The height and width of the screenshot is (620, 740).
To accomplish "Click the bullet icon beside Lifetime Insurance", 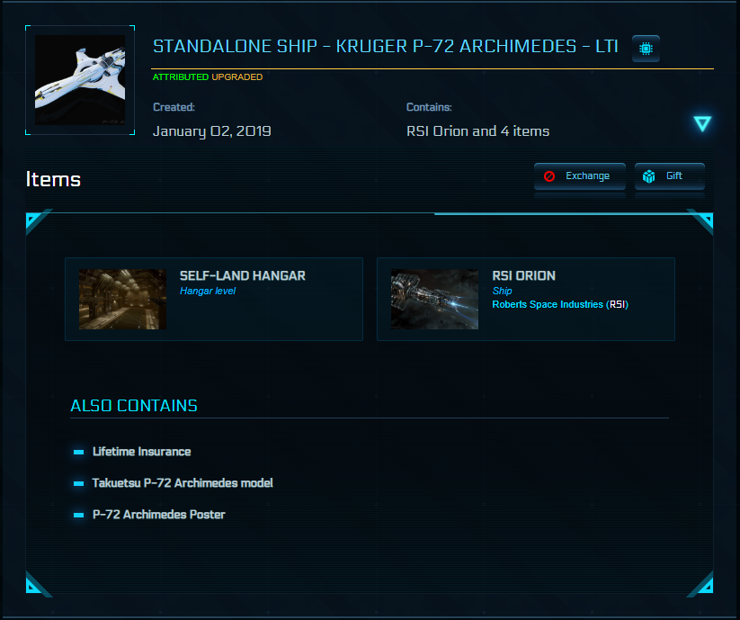I will (x=79, y=452).
